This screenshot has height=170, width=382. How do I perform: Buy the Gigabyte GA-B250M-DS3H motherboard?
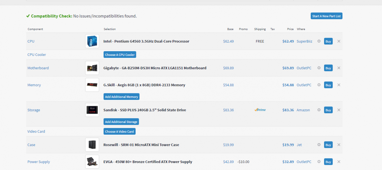pyautogui.click(x=328, y=68)
